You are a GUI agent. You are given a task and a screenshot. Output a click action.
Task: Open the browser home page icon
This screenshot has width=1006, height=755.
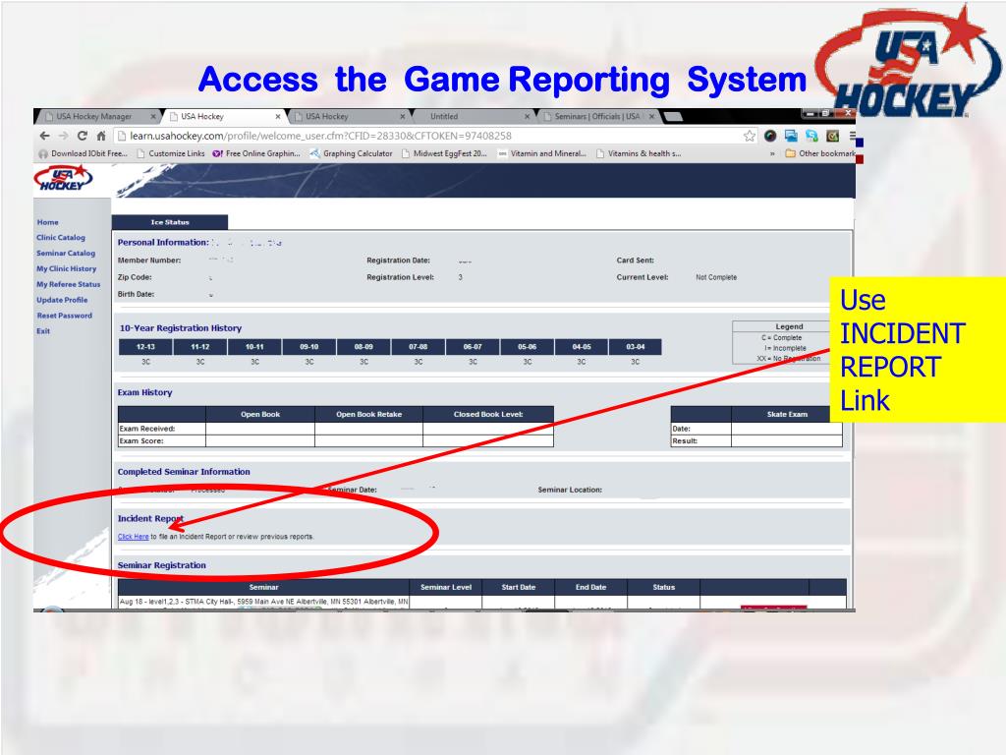(101, 136)
